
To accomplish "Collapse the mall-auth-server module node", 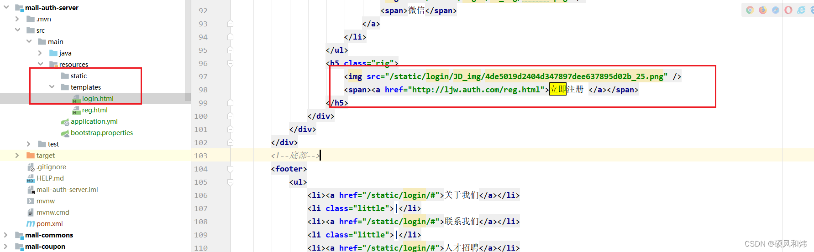I will click(x=6, y=7).
